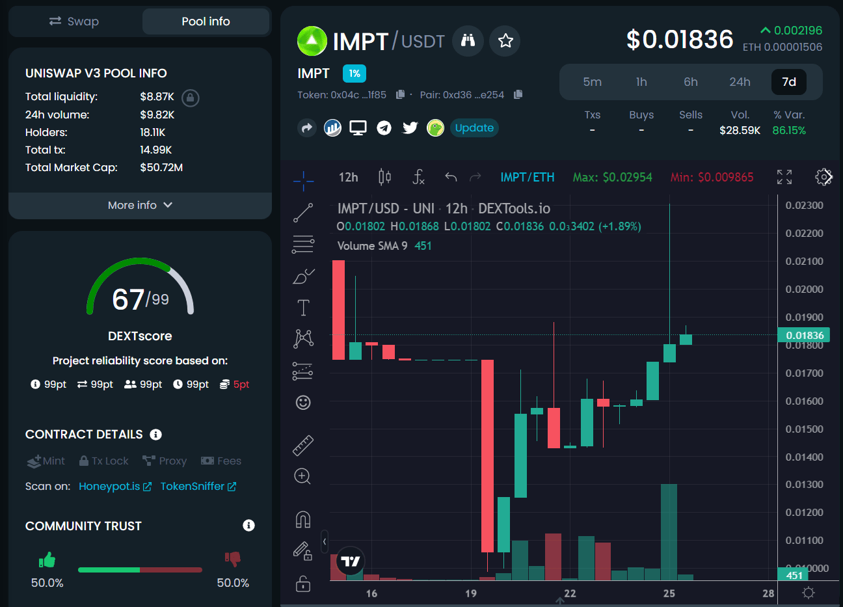Collapse the chart drawing toolbar
This screenshot has height=607, width=843.
click(325, 541)
